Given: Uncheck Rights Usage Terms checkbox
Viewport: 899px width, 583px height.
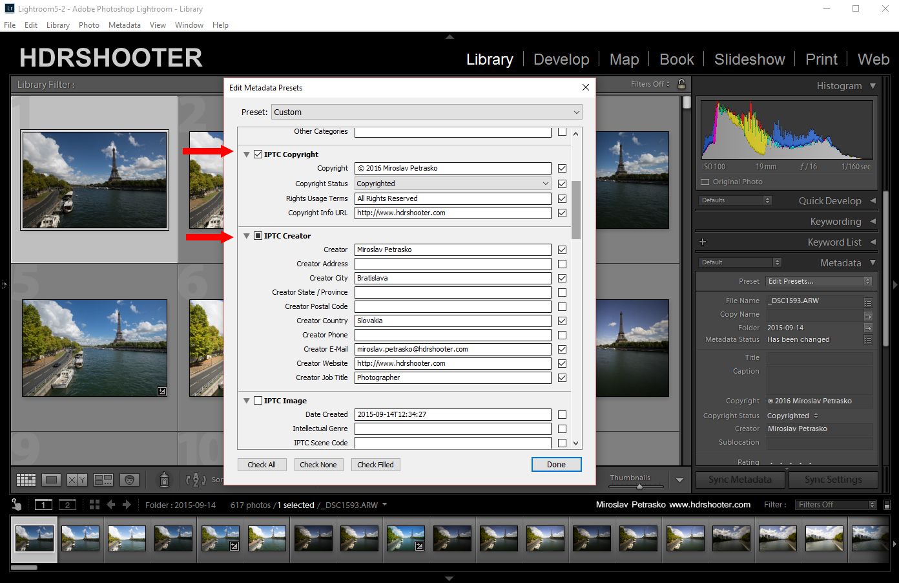Looking at the screenshot, I should point(562,198).
